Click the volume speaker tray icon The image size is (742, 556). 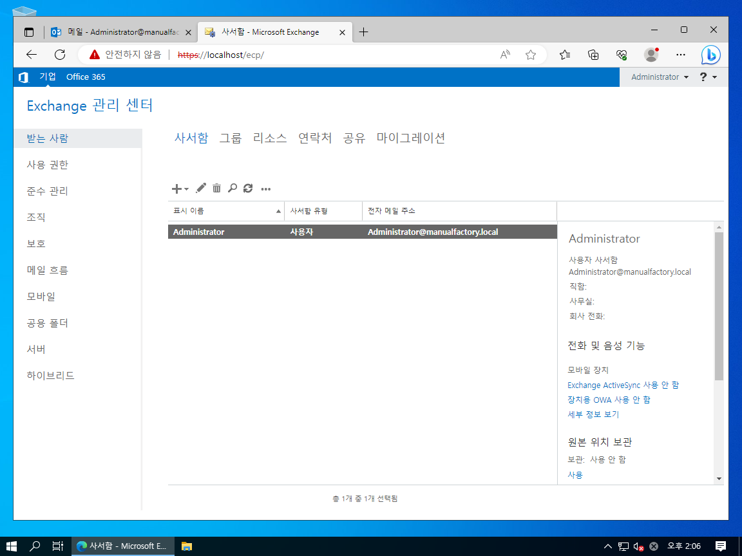(x=638, y=546)
